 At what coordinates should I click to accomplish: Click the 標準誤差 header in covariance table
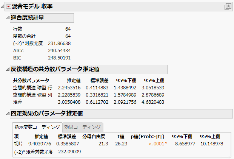(x=99, y=80)
